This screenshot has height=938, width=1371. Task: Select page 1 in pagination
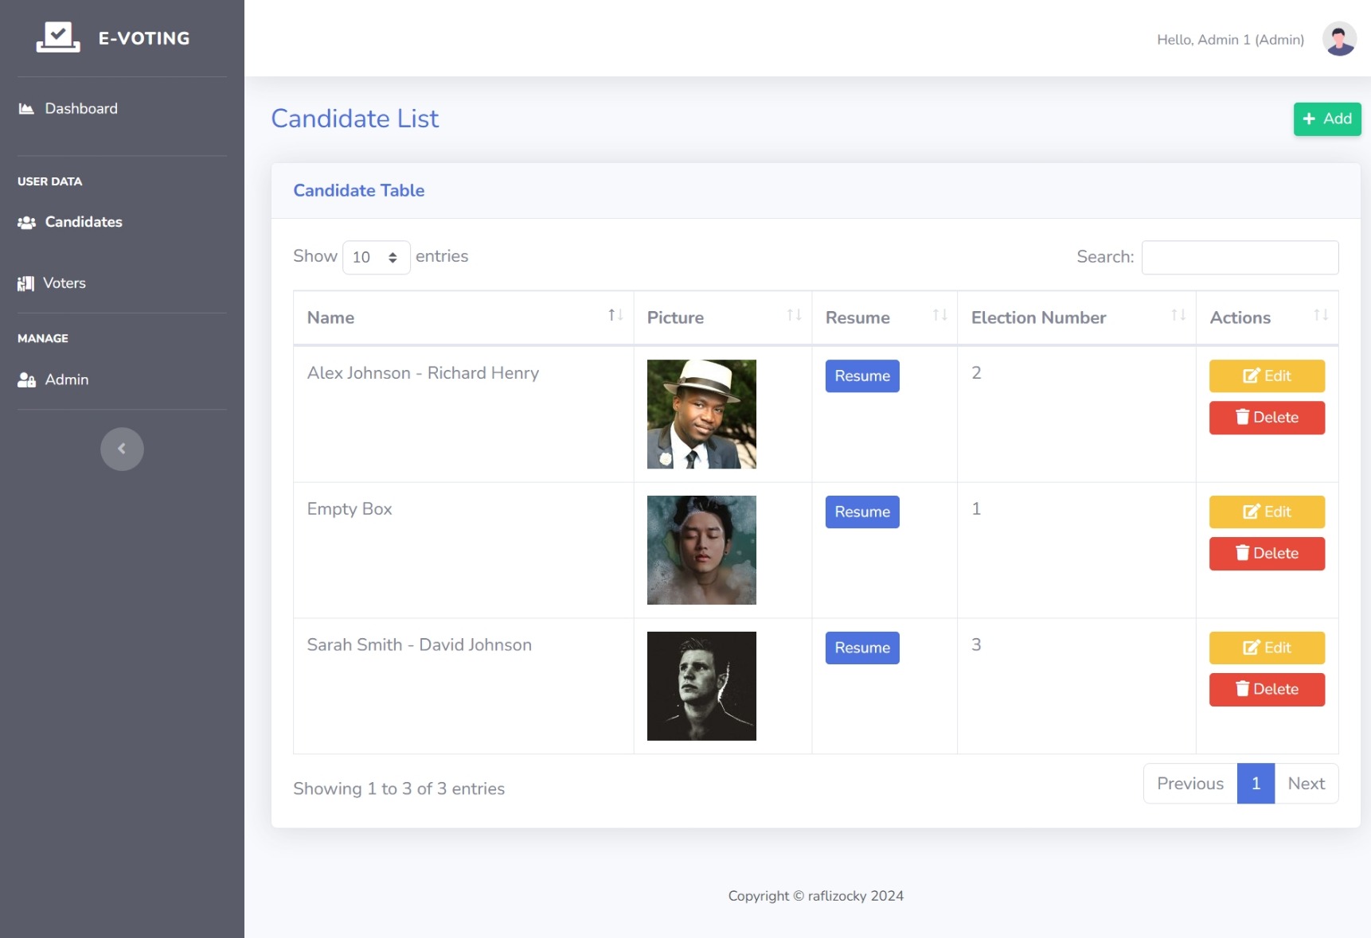(1255, 784)
